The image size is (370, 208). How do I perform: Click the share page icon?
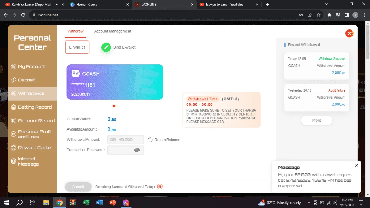310,15
